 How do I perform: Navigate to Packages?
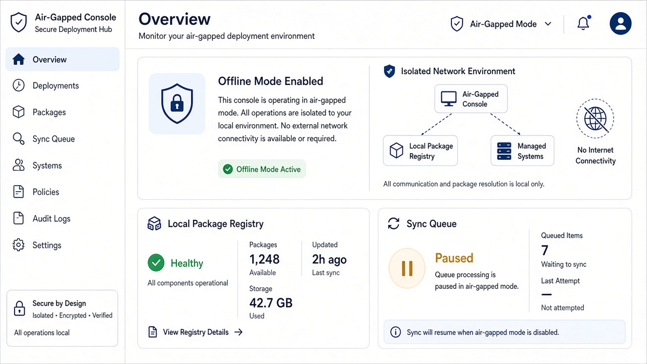63,112
